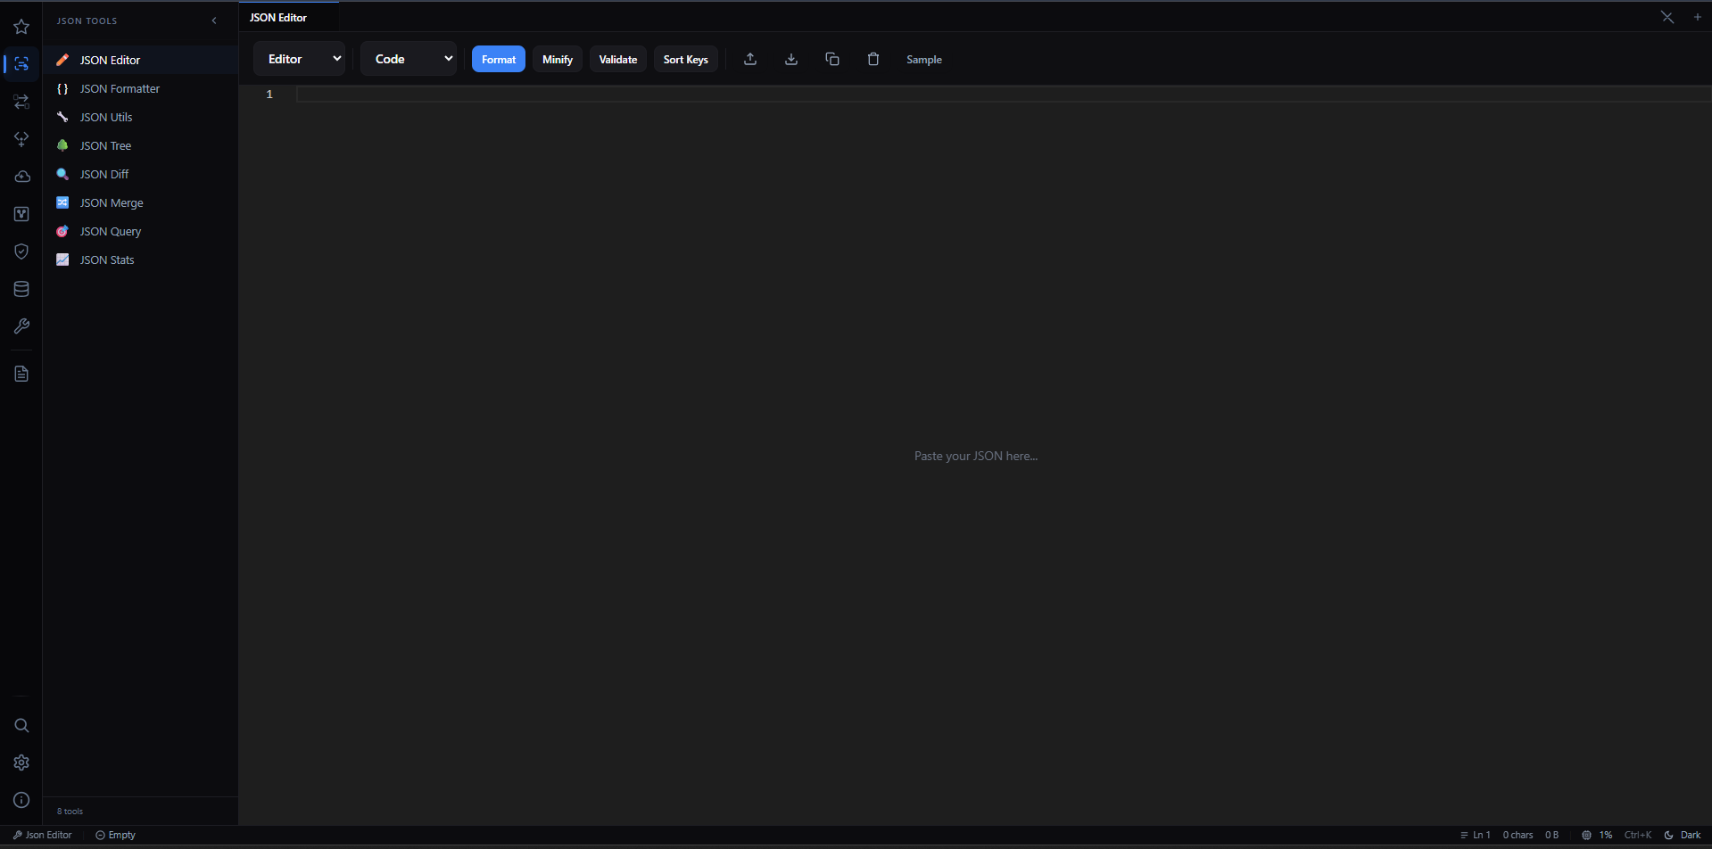Click the JSON Merge shuffle icon
1712x849 pixels.
point(62,202)
